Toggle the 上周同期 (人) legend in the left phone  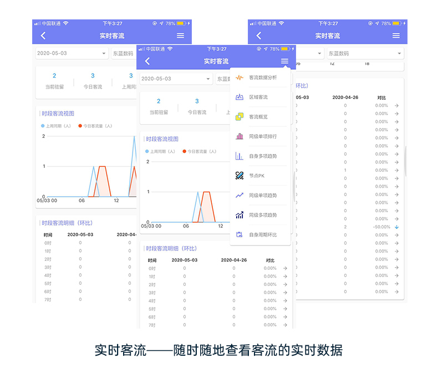pos(56,126)
